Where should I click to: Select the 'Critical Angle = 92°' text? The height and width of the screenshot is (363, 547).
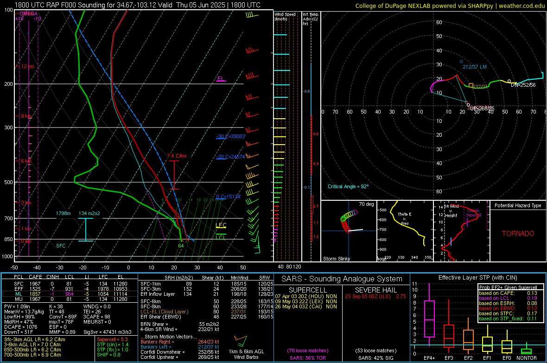(x=348, y=186)
